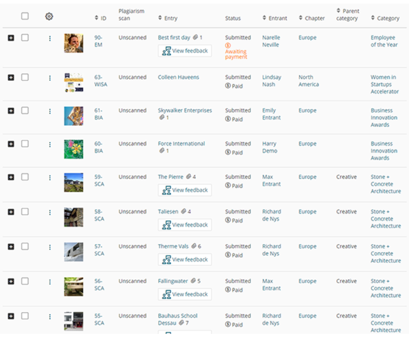Tick the select-all checkbox in the header
The width and height of the screenshot is (409, 340).
25,16
